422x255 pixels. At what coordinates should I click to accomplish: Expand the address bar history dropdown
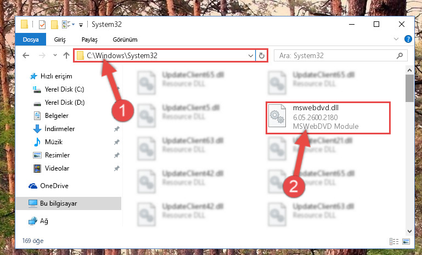(x=251, y=56)
